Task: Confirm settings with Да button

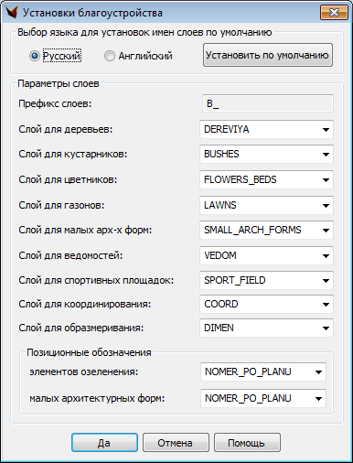Action: (x=104, y=443)
